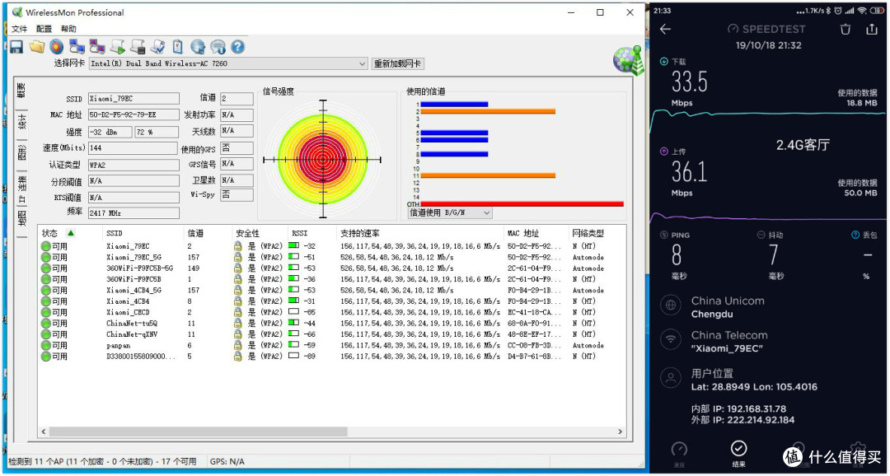
Task: Select the Xiaomi_79EC_5G network row
Action: tap(332, 258)
